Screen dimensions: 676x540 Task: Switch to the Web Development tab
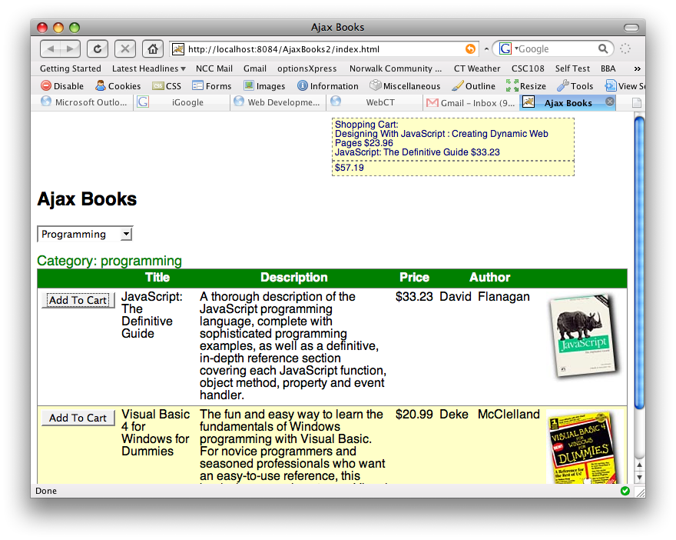[278, 103]
